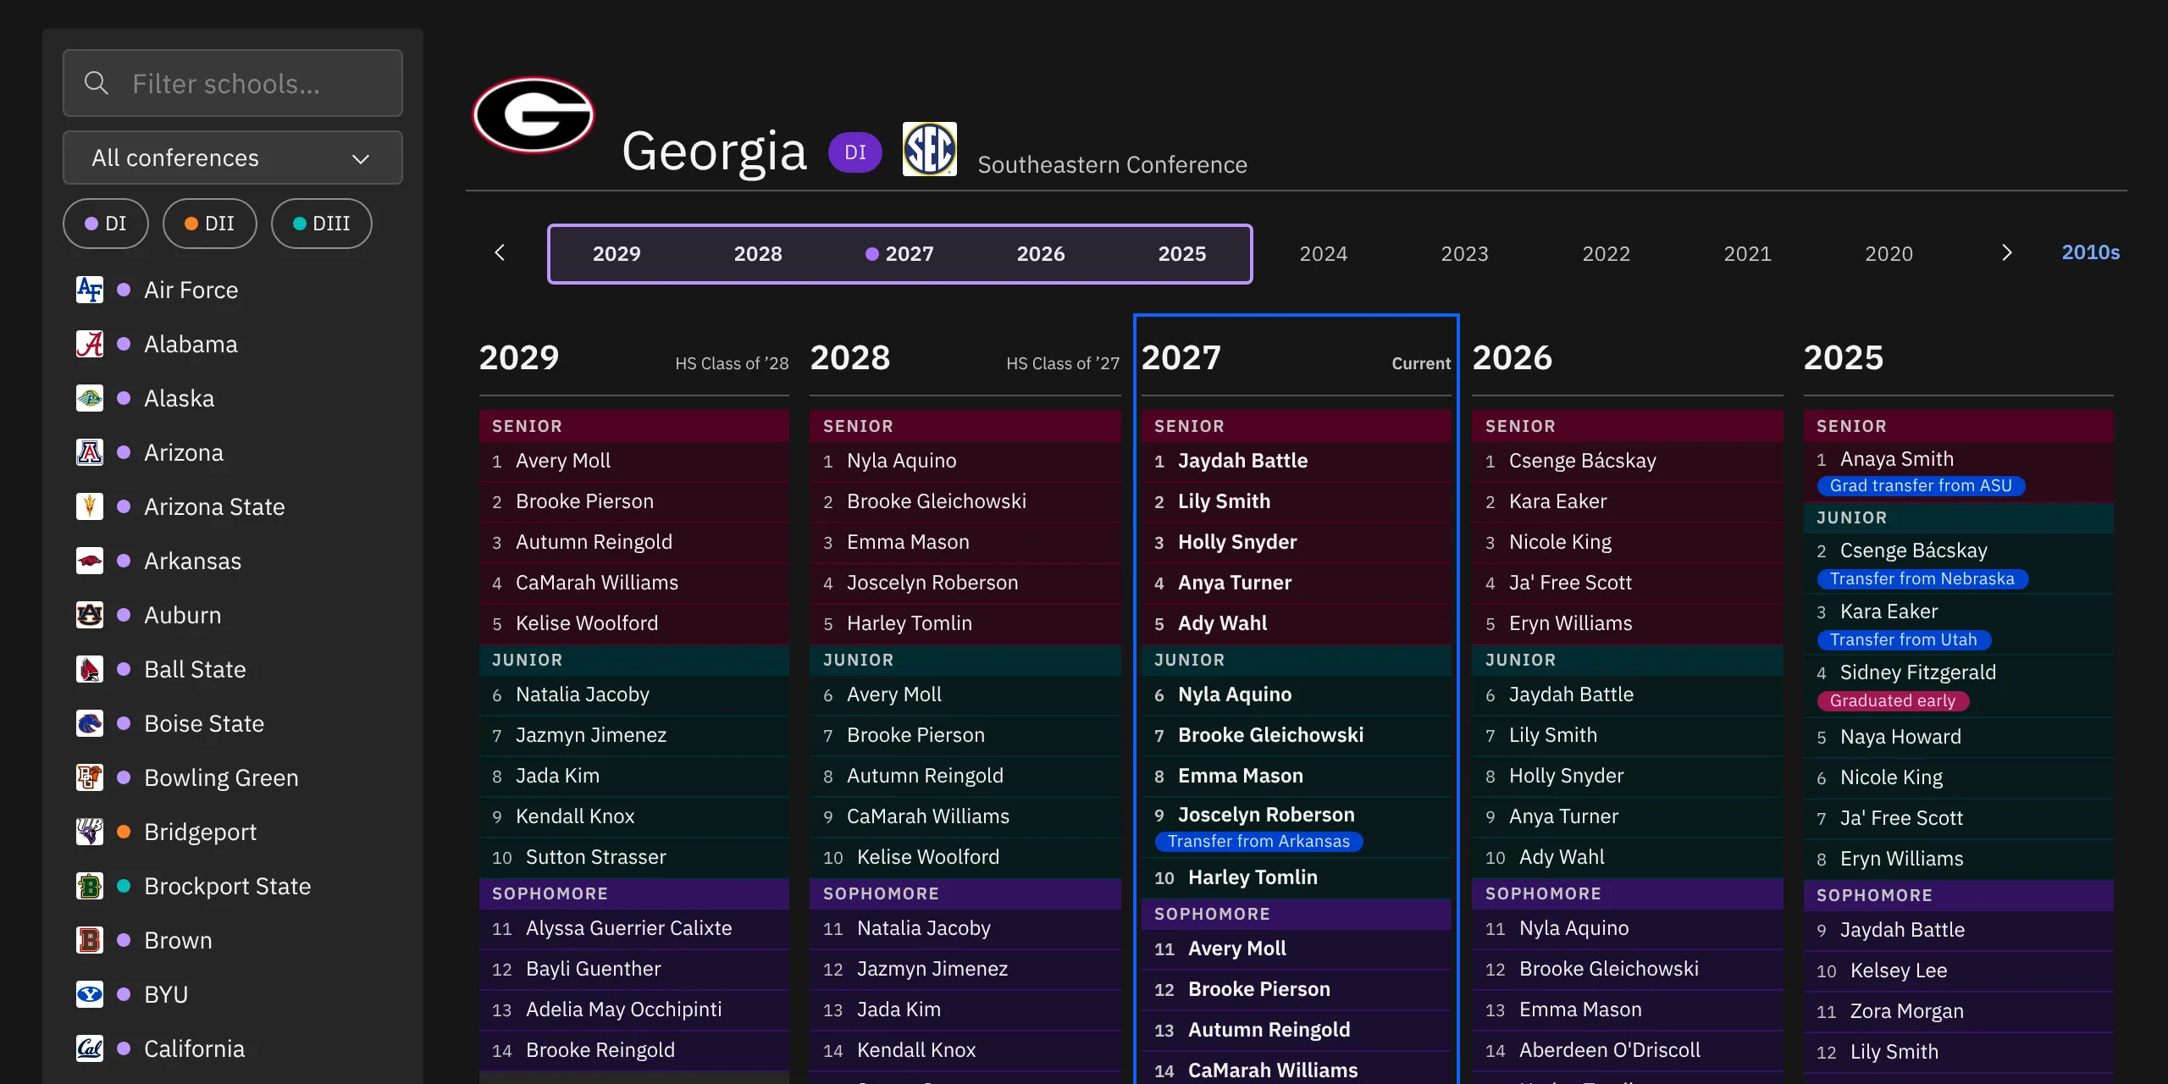Click the Bridgeport logo icon
The width and height of the screenshot is (2168, 1084).
tap(90, 832)
